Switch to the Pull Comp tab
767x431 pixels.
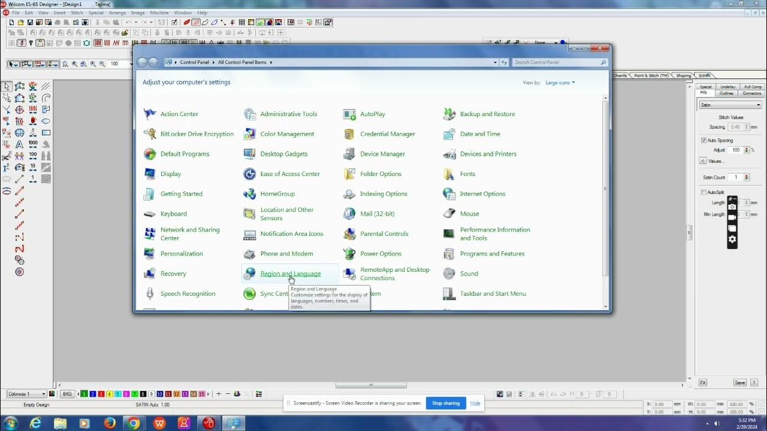click(x=753, y=87)
